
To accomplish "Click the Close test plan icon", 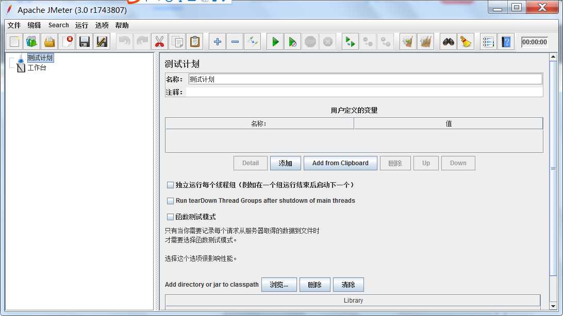I will pos(67,42).
